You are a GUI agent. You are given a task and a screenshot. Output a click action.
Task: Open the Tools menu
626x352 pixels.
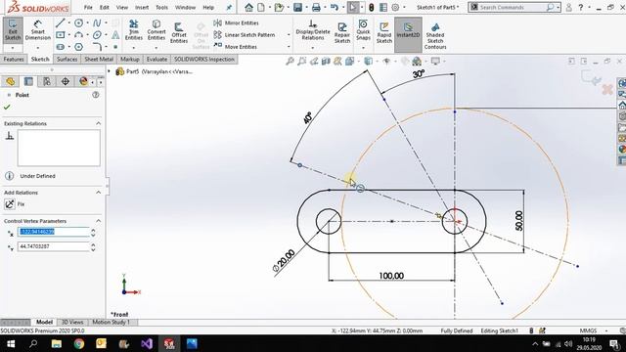tap(161, 7)
